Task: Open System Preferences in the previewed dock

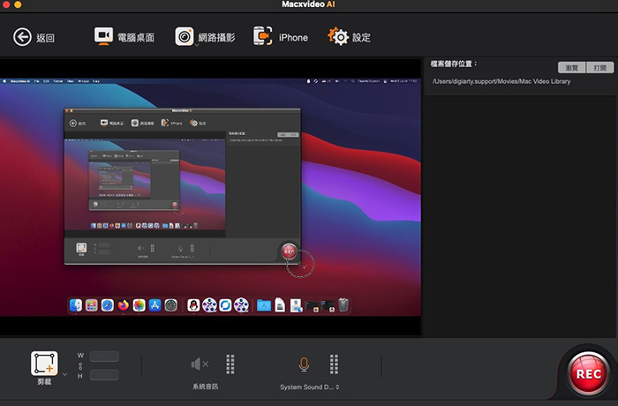Action: tap(170, 305)
